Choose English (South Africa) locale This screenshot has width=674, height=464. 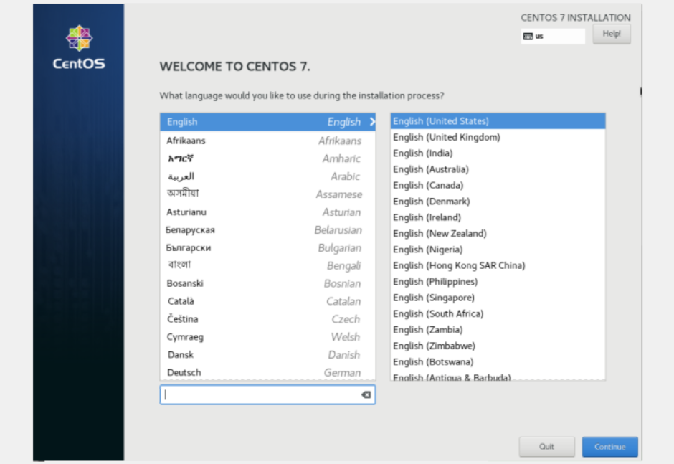point(498,314)
